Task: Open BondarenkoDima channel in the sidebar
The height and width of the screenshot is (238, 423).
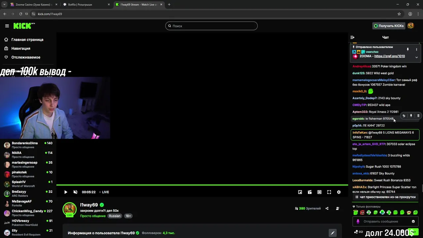Action: tap(28, 145)
